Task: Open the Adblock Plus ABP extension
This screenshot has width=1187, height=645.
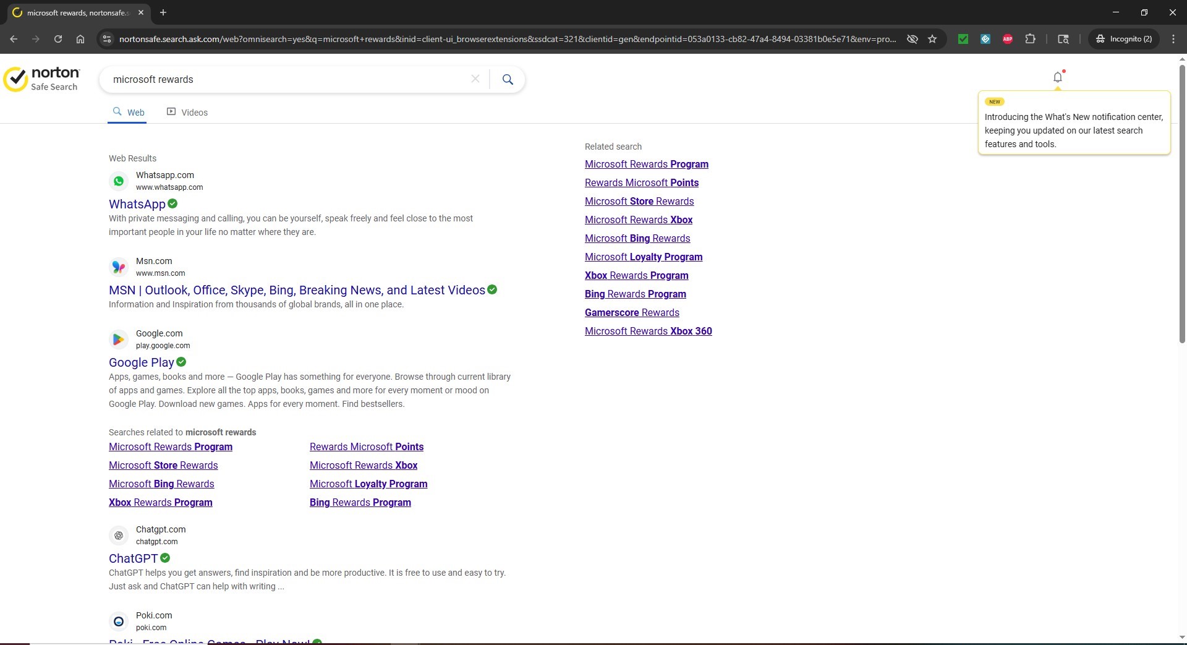Action: point(1008,39)
